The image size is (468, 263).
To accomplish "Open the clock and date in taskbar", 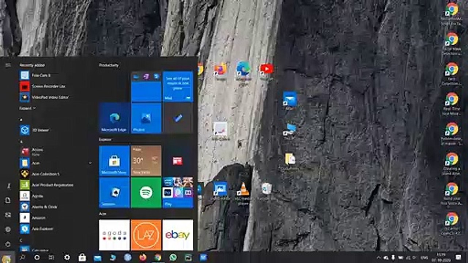I will pyautogui.click(x=441, y=258).
